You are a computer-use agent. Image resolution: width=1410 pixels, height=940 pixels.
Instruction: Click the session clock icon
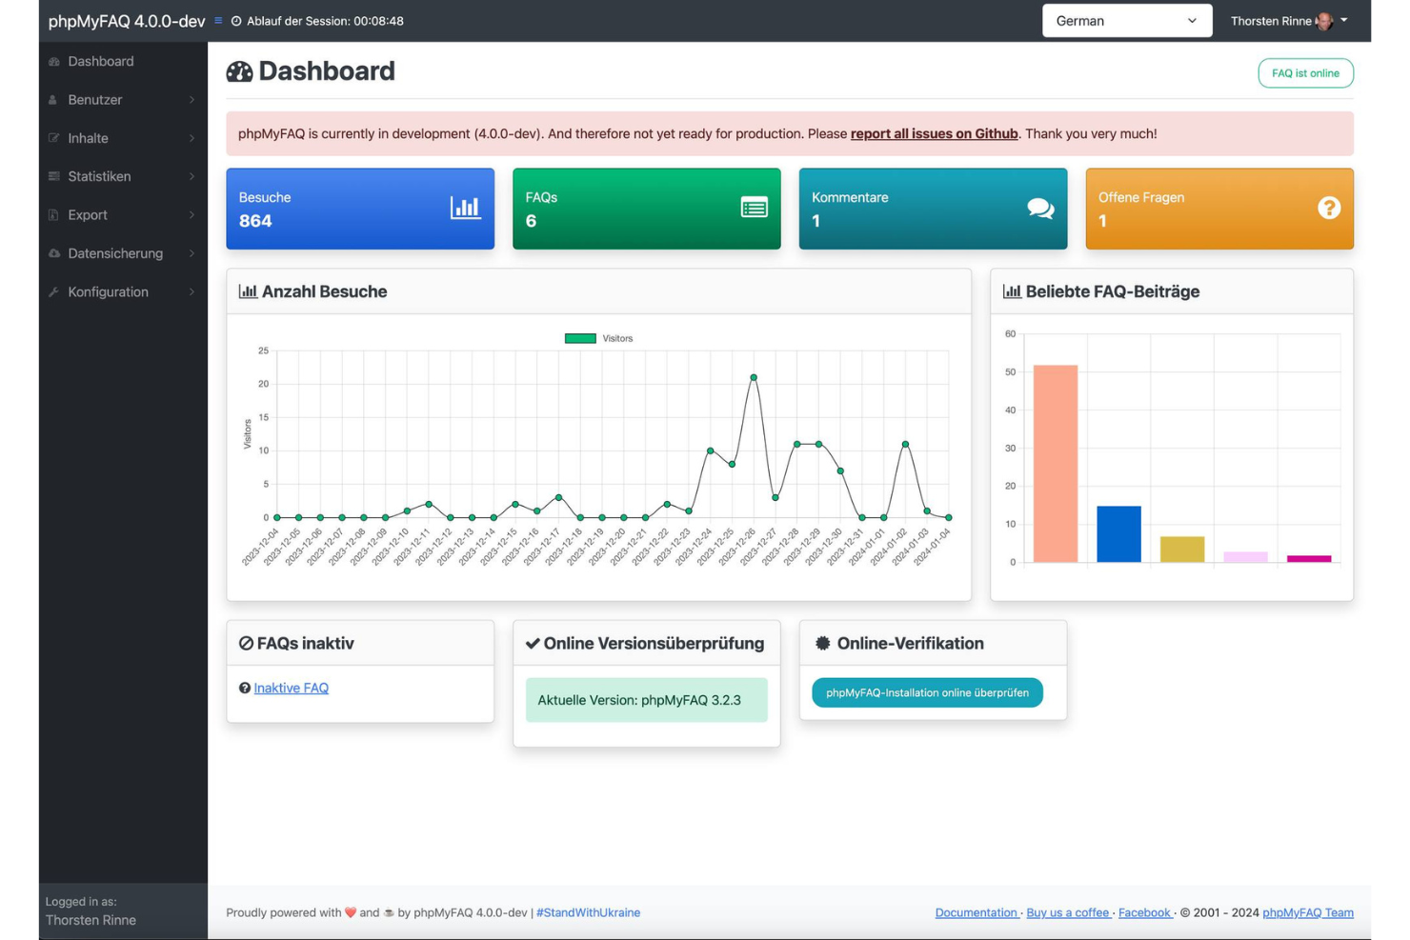tap(236, 21)
